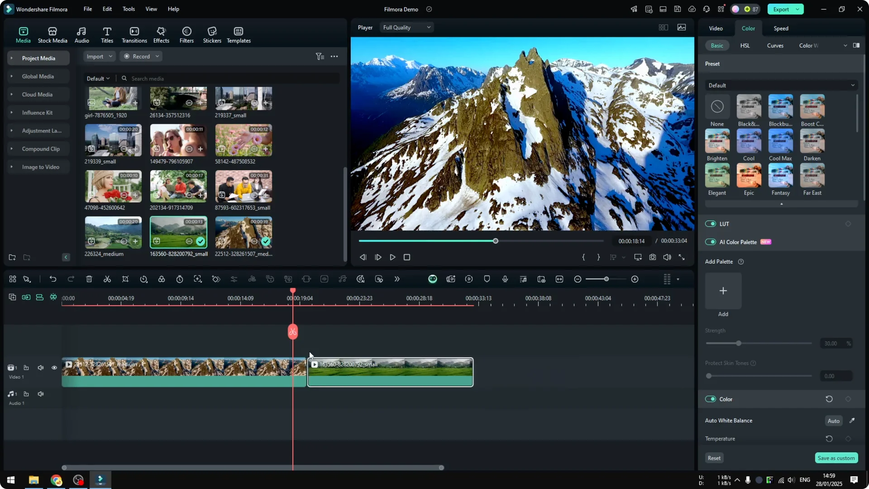Open the Import dropdown
The image size is (869, 489).
click(99, 57)
